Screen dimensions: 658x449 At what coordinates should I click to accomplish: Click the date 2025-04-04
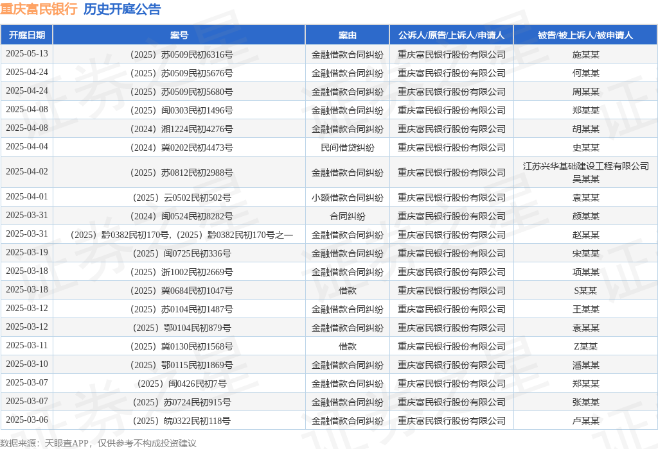pyautogui.click(x=27, y=147)
